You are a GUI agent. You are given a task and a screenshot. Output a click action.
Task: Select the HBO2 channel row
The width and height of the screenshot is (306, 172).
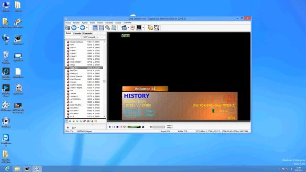pyautogui.click(x=84, y=65)
